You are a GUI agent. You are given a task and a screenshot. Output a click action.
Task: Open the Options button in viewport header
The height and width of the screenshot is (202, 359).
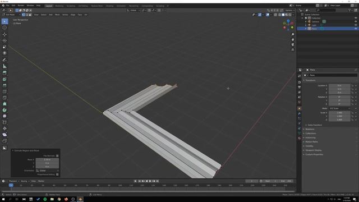click(x=289, y=10)
